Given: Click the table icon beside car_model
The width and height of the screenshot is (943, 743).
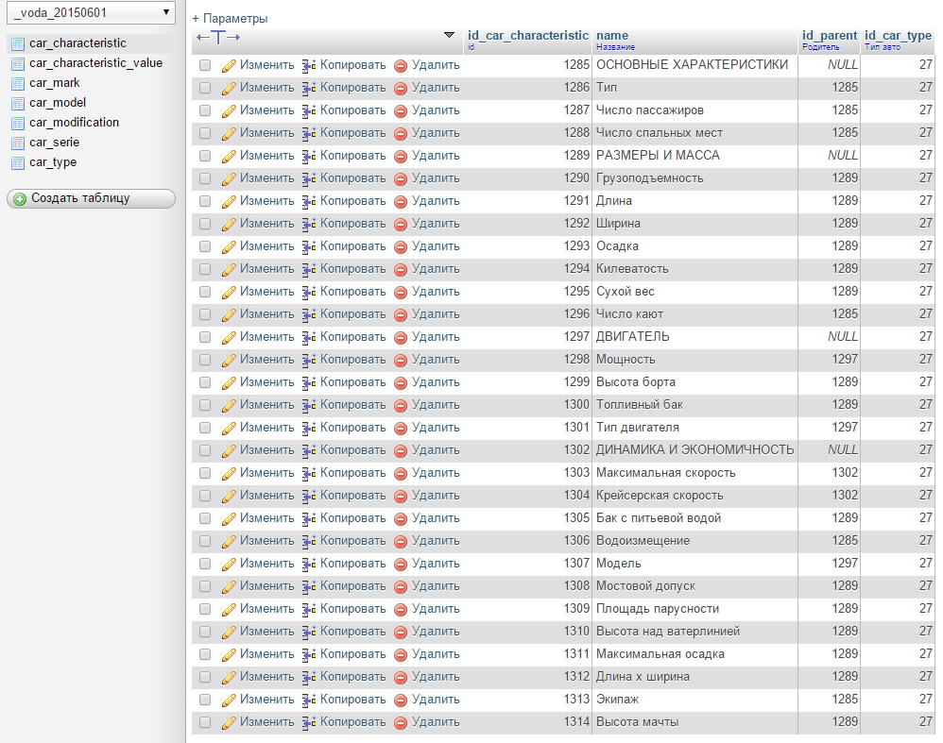Looking at the screenshot, I should click(19, 104).
